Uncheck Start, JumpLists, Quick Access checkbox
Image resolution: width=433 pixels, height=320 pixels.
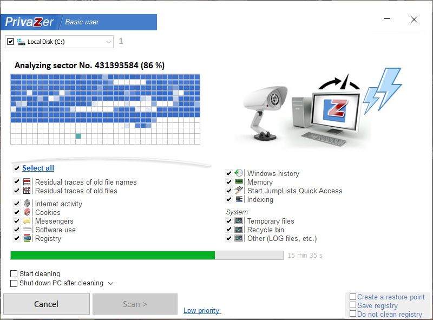228,191
